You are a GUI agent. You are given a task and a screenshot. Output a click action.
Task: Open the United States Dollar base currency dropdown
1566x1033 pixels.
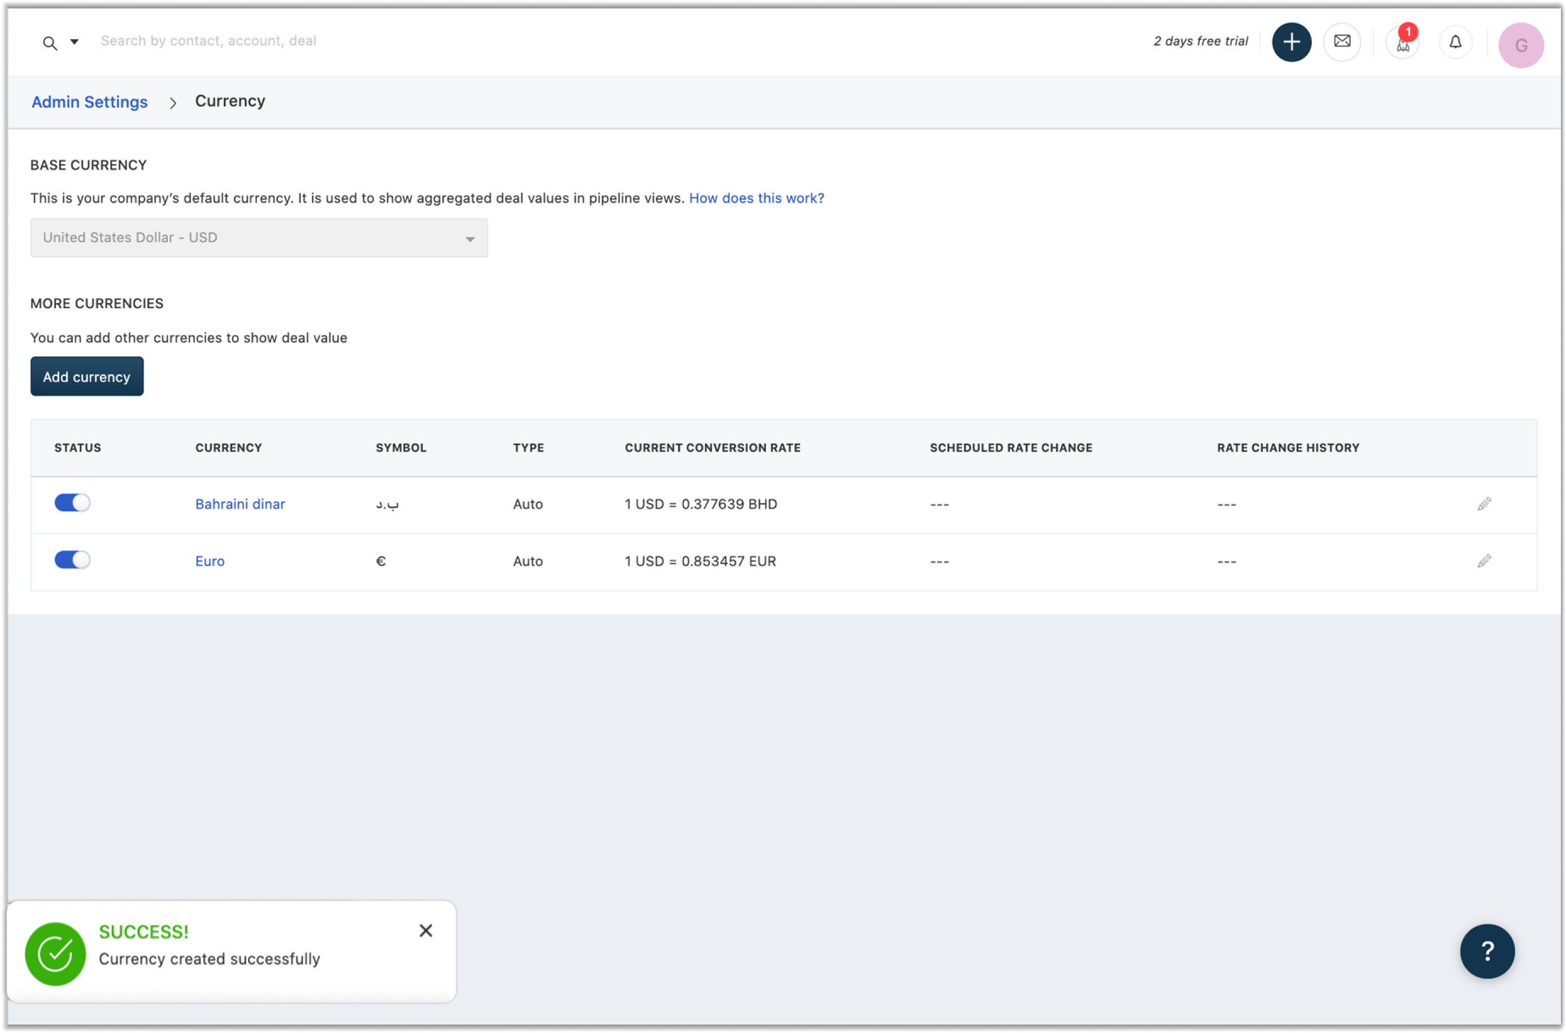[x=259, y=238]
